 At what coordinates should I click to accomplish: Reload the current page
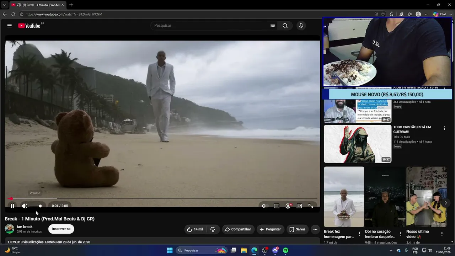(13, 14)
